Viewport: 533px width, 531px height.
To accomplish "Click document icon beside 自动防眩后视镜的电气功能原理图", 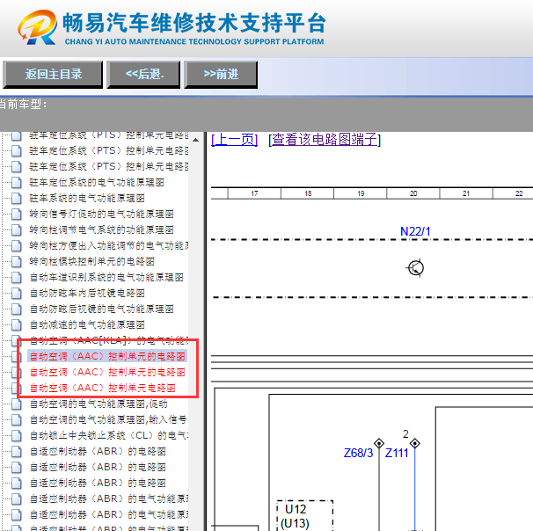I will pyautogui.click(x=16, y=309).
